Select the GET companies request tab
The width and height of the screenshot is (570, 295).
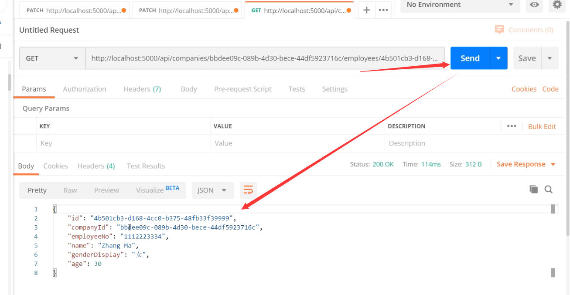tap(300, 10)
